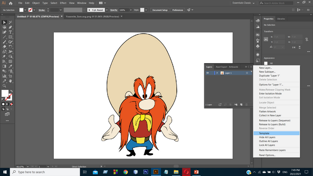Choose Flatten Artwork menu entry
This screenshot has width=313, height=176.
[x=268, y=111]
